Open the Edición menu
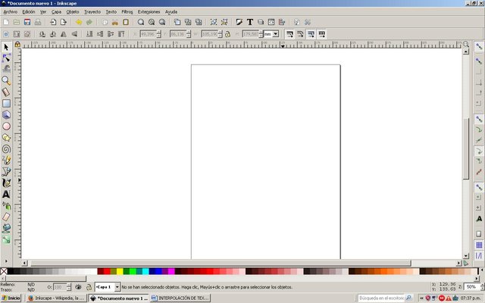The image size is (485, 303). 29,12
